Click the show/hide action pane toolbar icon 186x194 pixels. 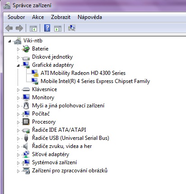(58, 28)
